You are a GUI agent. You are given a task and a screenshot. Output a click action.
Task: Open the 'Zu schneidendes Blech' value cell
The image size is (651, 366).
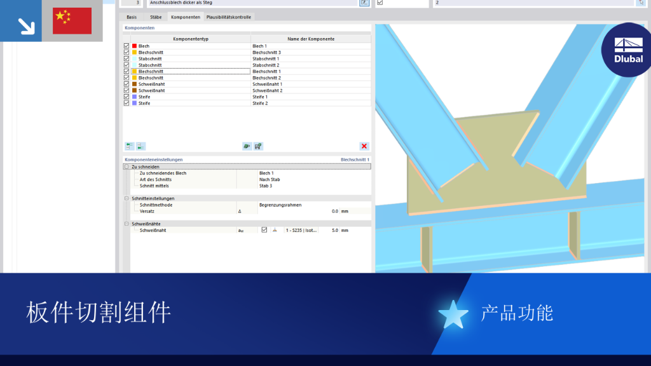point(314,173)
